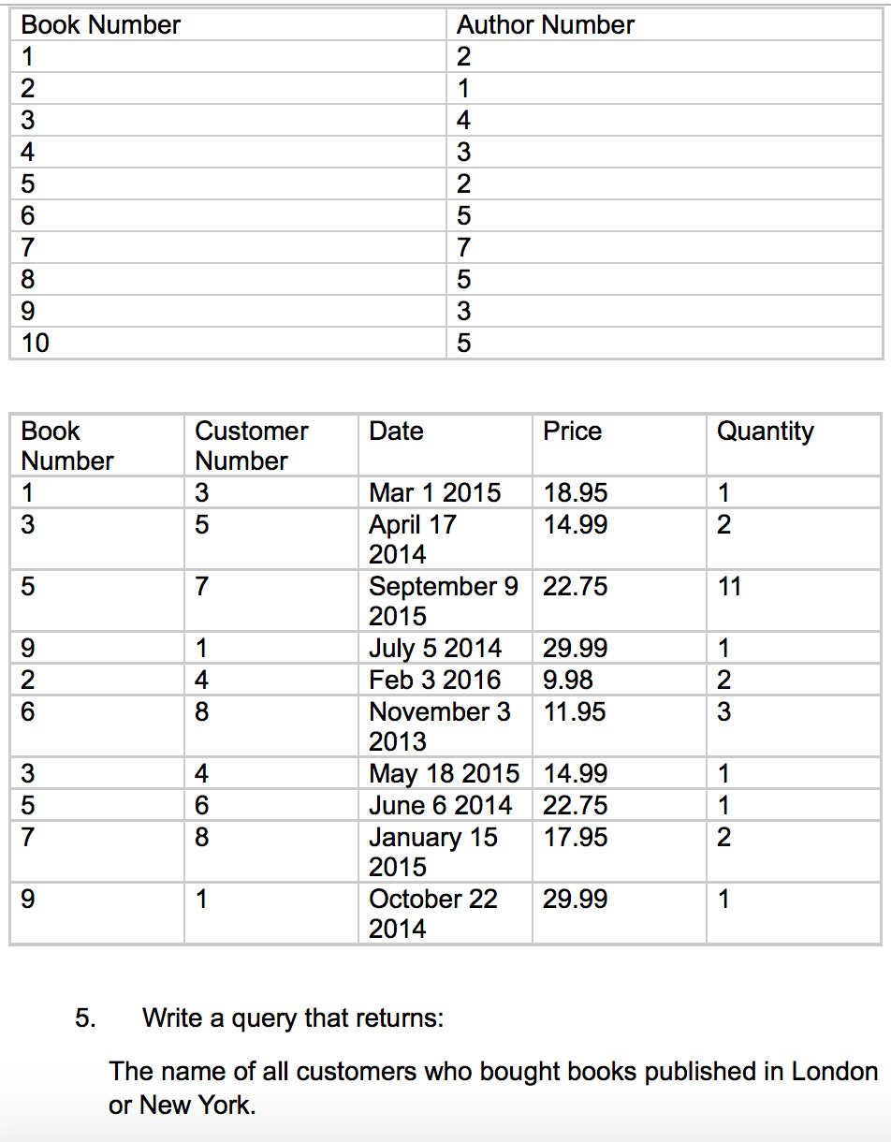Click the word London in the question
Screen dimensions: 891x1142
pyautogui.click(x=835, y=1071)
